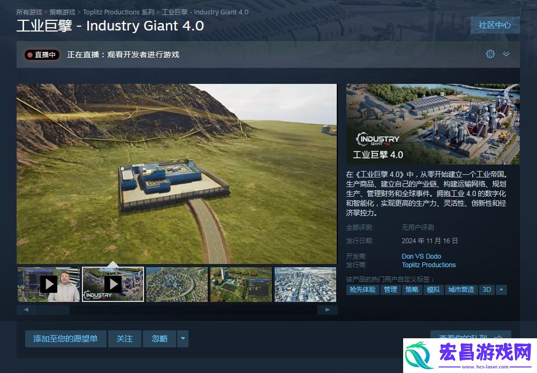Click 添加至您的愿望单 button
537x373 pixels.
click(65, 339)
